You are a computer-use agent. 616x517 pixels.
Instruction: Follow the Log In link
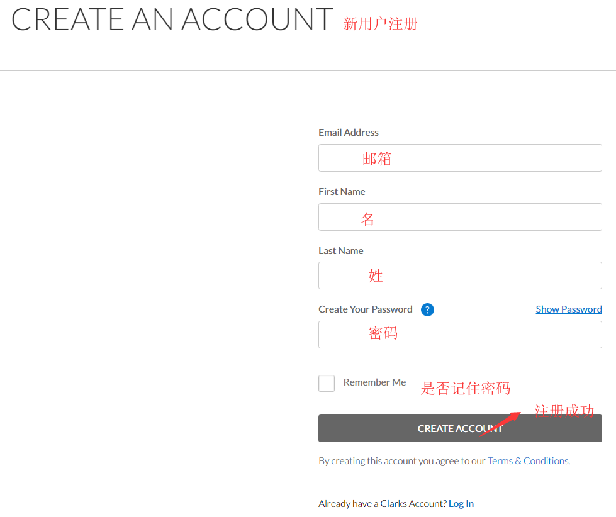point(461,504)
